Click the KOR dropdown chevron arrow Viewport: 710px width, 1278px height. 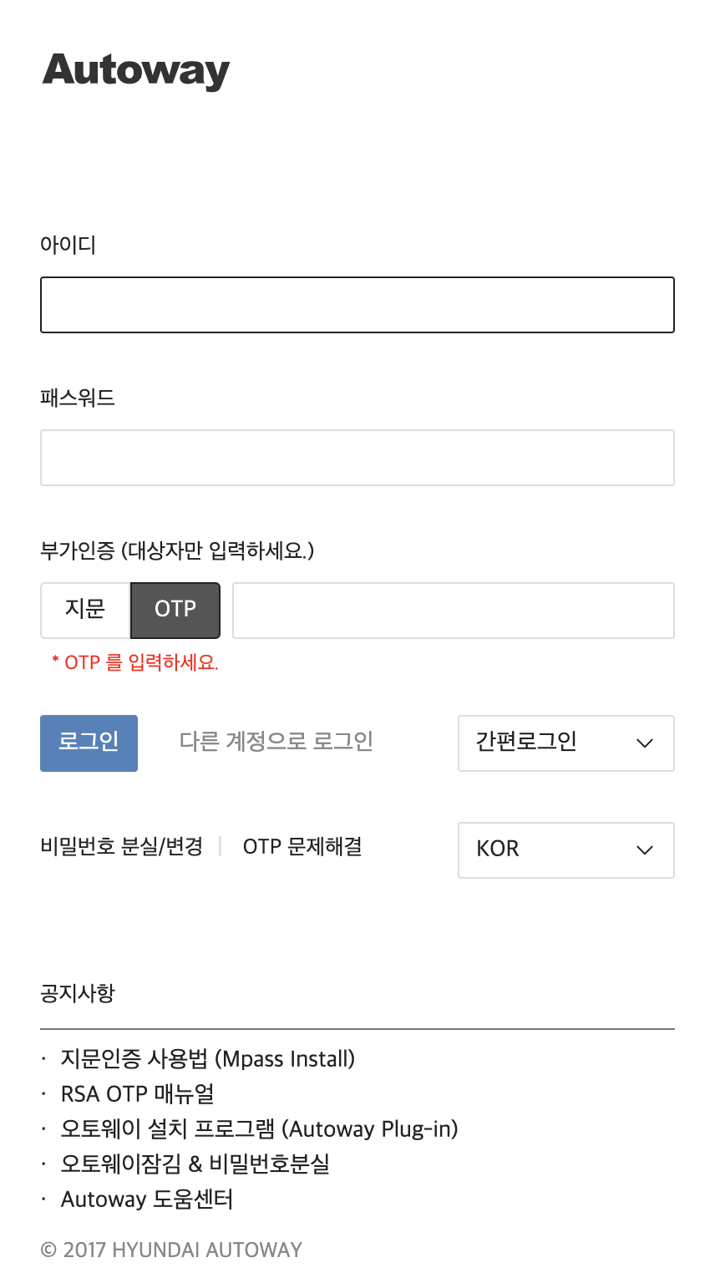[x=645, y=850]
